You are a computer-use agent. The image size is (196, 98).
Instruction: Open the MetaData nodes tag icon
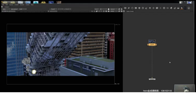pos(171,8)
